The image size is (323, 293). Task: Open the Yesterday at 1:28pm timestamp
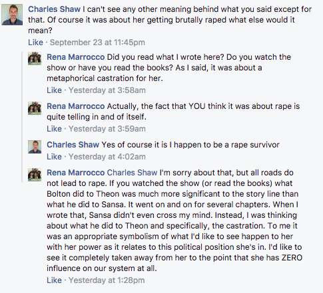point(107,280)
